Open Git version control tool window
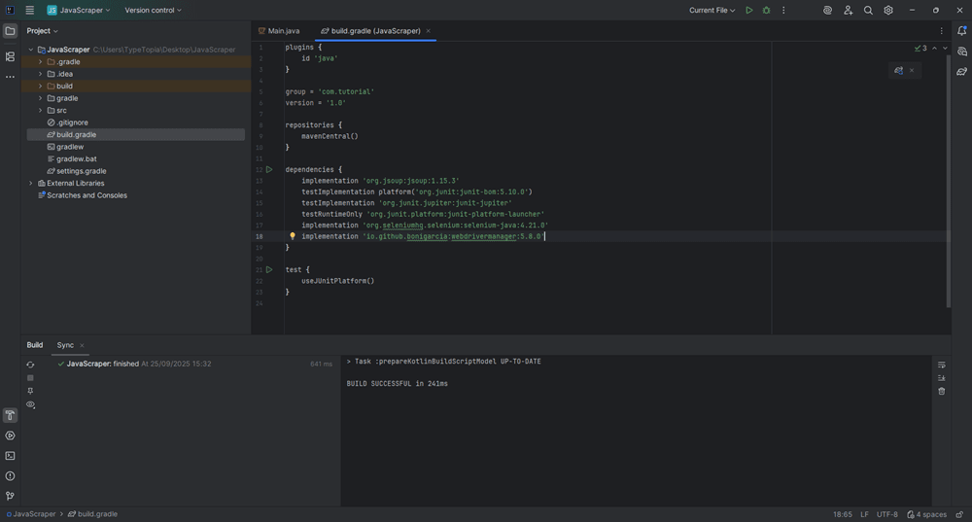 (10, 496)
